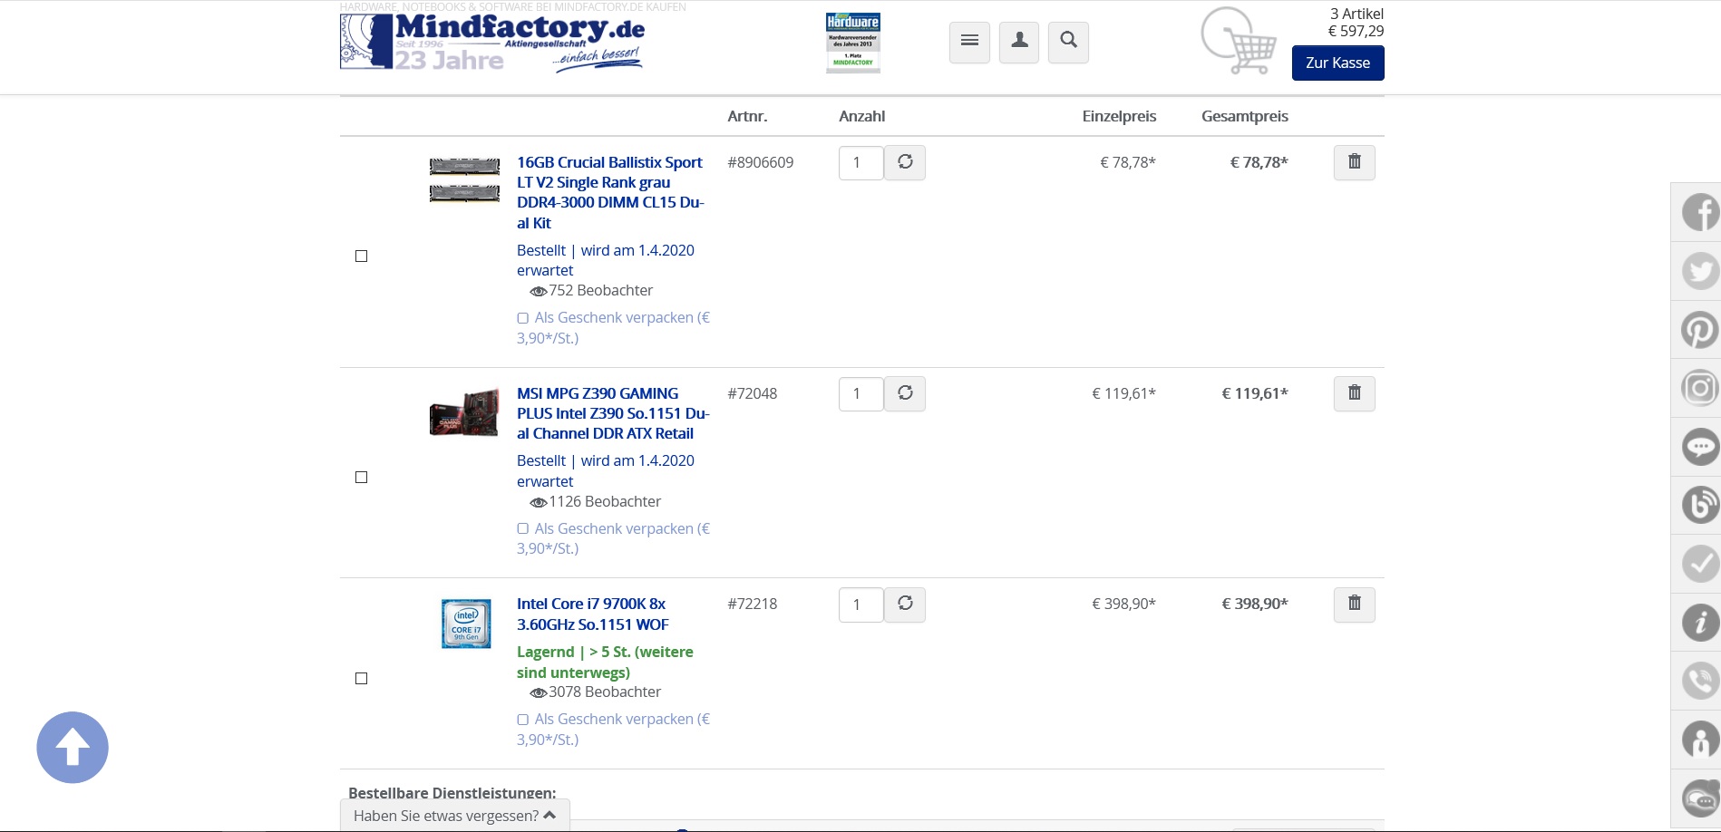Screen dimensions: 1721x832
Task: Click the '752 Beobachter' text
Action: [x=600, y=290]
